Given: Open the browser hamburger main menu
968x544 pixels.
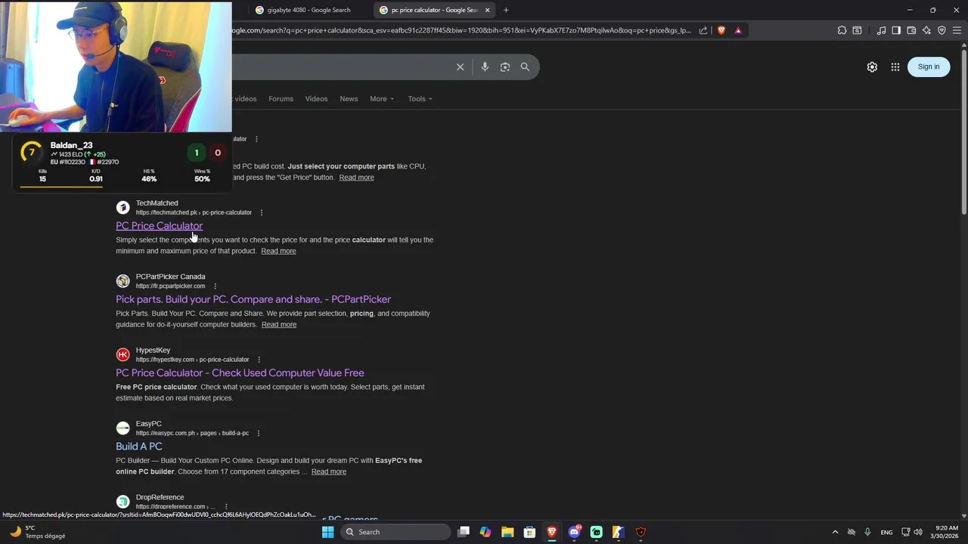Looking at the screenshot, I should (x=957, y=30).
